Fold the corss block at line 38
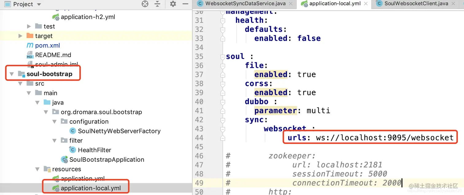The height and width of the screenshot is (195, 464). pyautogui.click(x=222, y=84)
